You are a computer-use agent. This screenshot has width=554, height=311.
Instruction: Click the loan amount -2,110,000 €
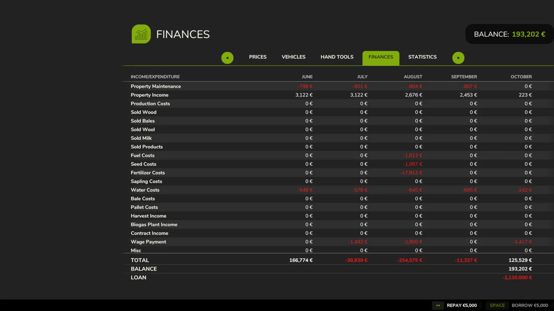tap(517, 277)
